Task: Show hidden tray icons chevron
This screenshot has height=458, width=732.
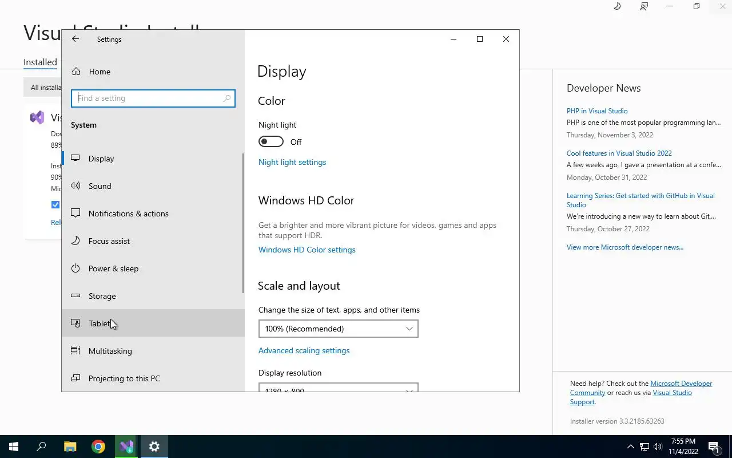Action: click(x=631, y=447)
